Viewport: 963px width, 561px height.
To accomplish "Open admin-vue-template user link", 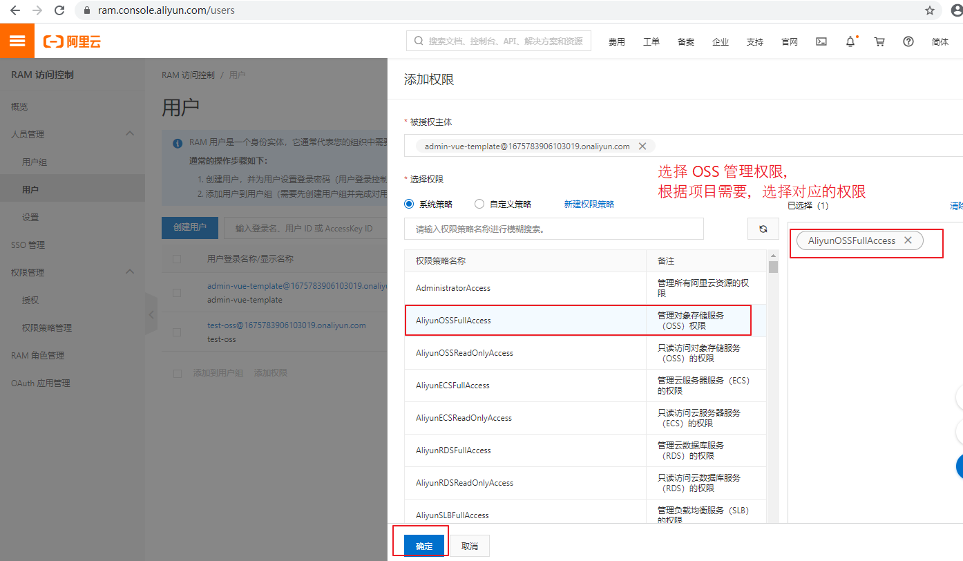I will (x=297, y=285).
